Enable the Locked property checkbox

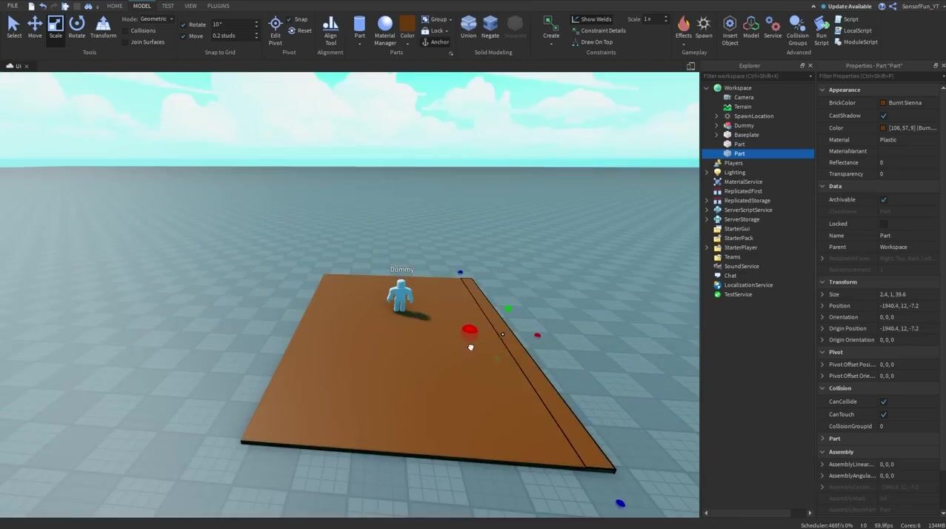(x=883, y=224)
